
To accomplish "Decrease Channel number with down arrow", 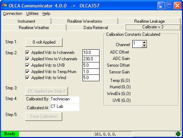I will [x=144, y=46].
